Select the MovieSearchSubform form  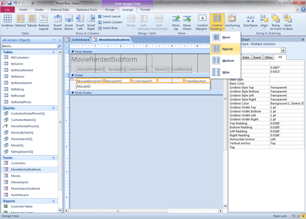point(25,188)
